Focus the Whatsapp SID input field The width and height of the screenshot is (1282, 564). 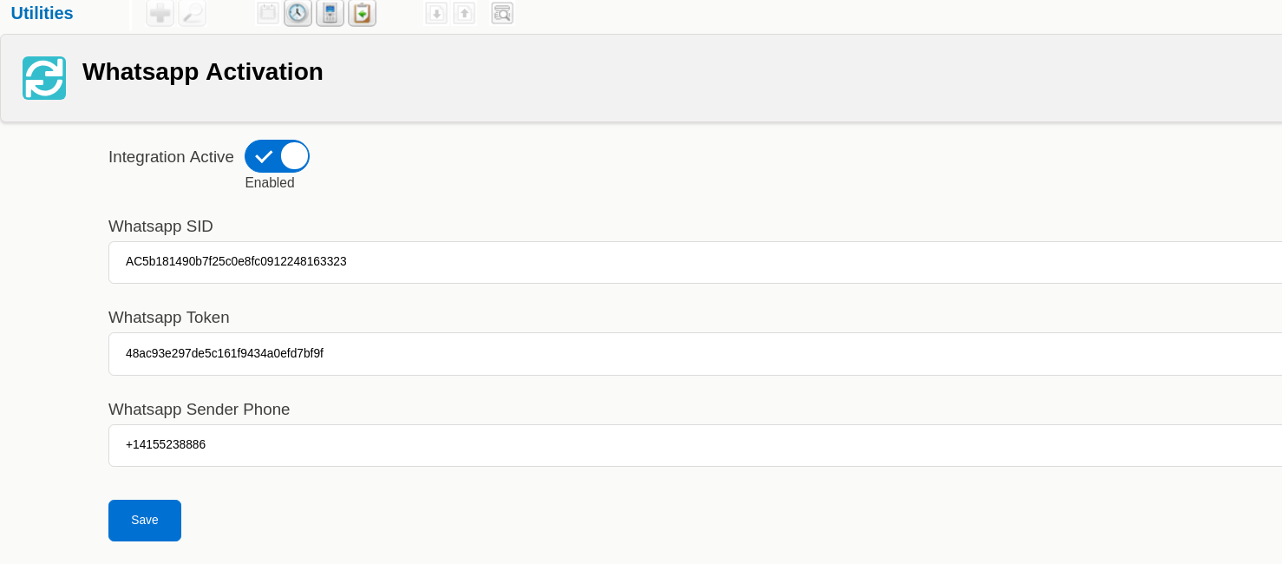[x=694, y=262]
